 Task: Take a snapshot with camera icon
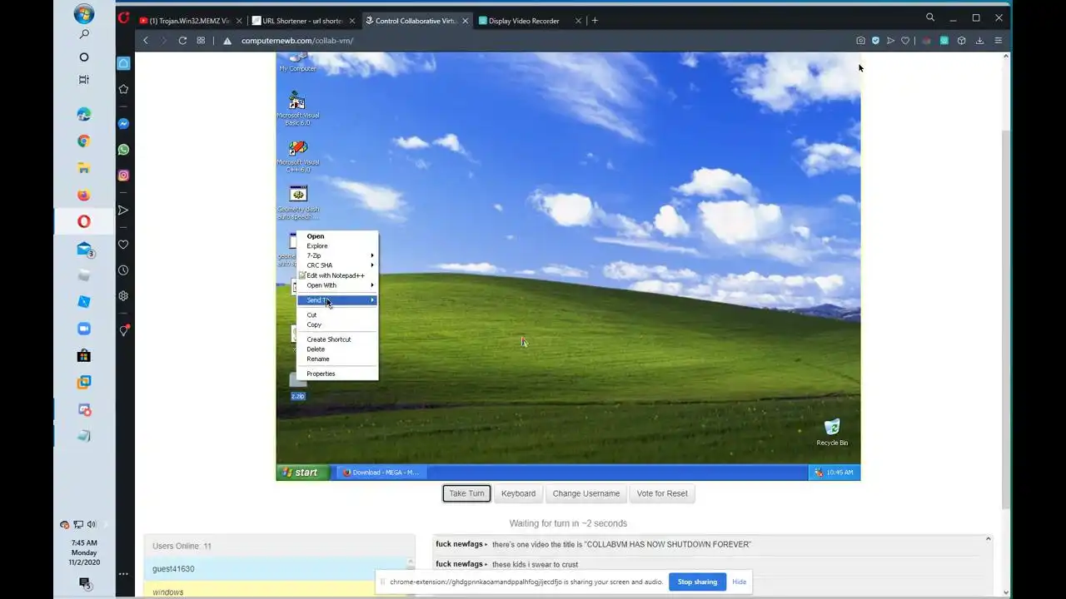pos(860,40)
